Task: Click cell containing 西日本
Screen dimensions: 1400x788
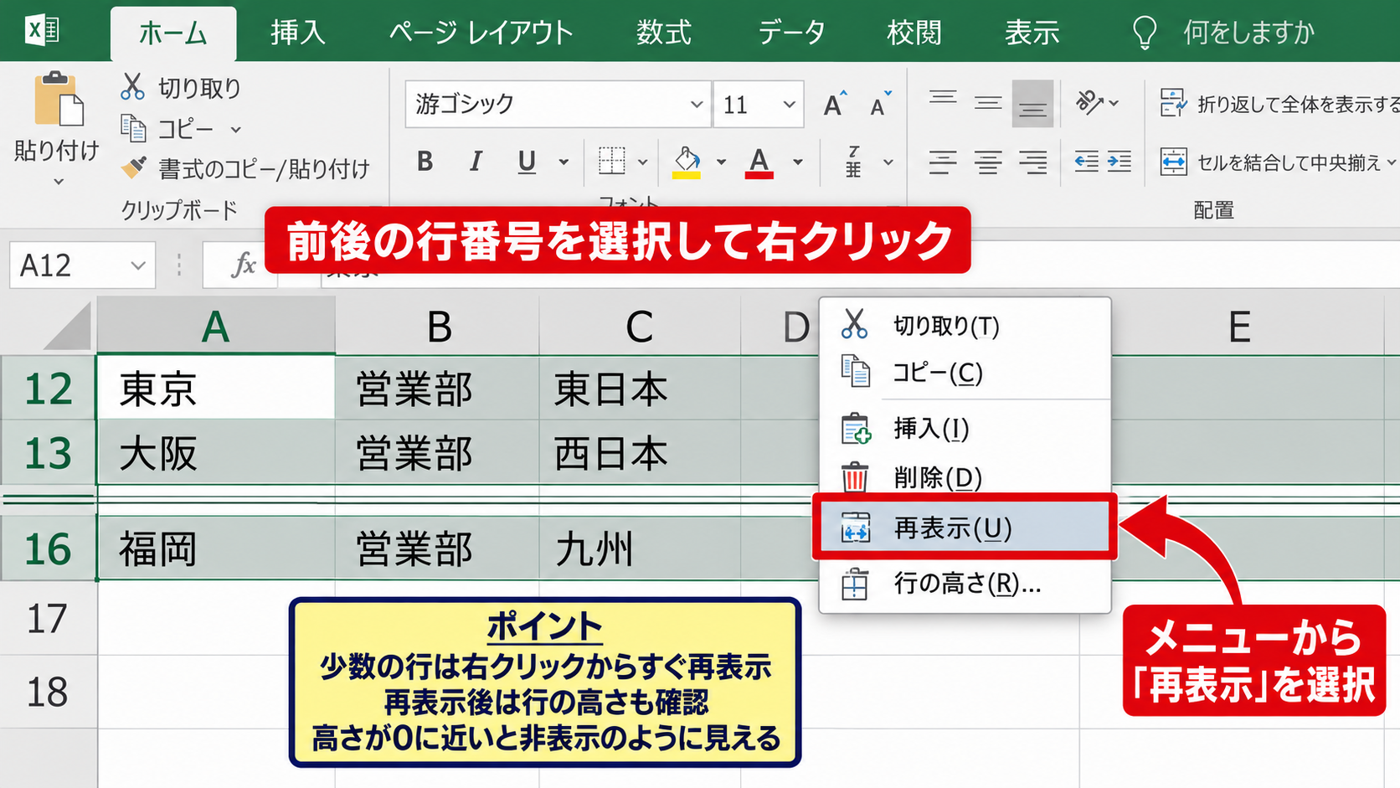Action: [x=640, y=453]
